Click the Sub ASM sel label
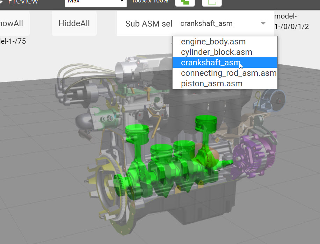The width and height of the screenshot is (320, 244). (x=148, y=23)
